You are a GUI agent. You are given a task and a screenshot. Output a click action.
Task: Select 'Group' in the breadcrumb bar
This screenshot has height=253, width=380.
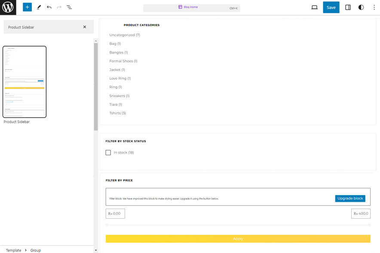coord(36,250)
